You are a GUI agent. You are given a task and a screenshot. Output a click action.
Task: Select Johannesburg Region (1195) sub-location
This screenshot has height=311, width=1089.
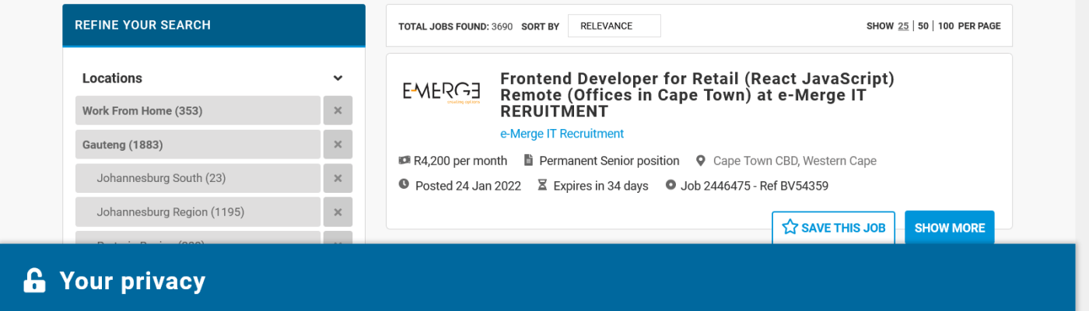point(198,212)
